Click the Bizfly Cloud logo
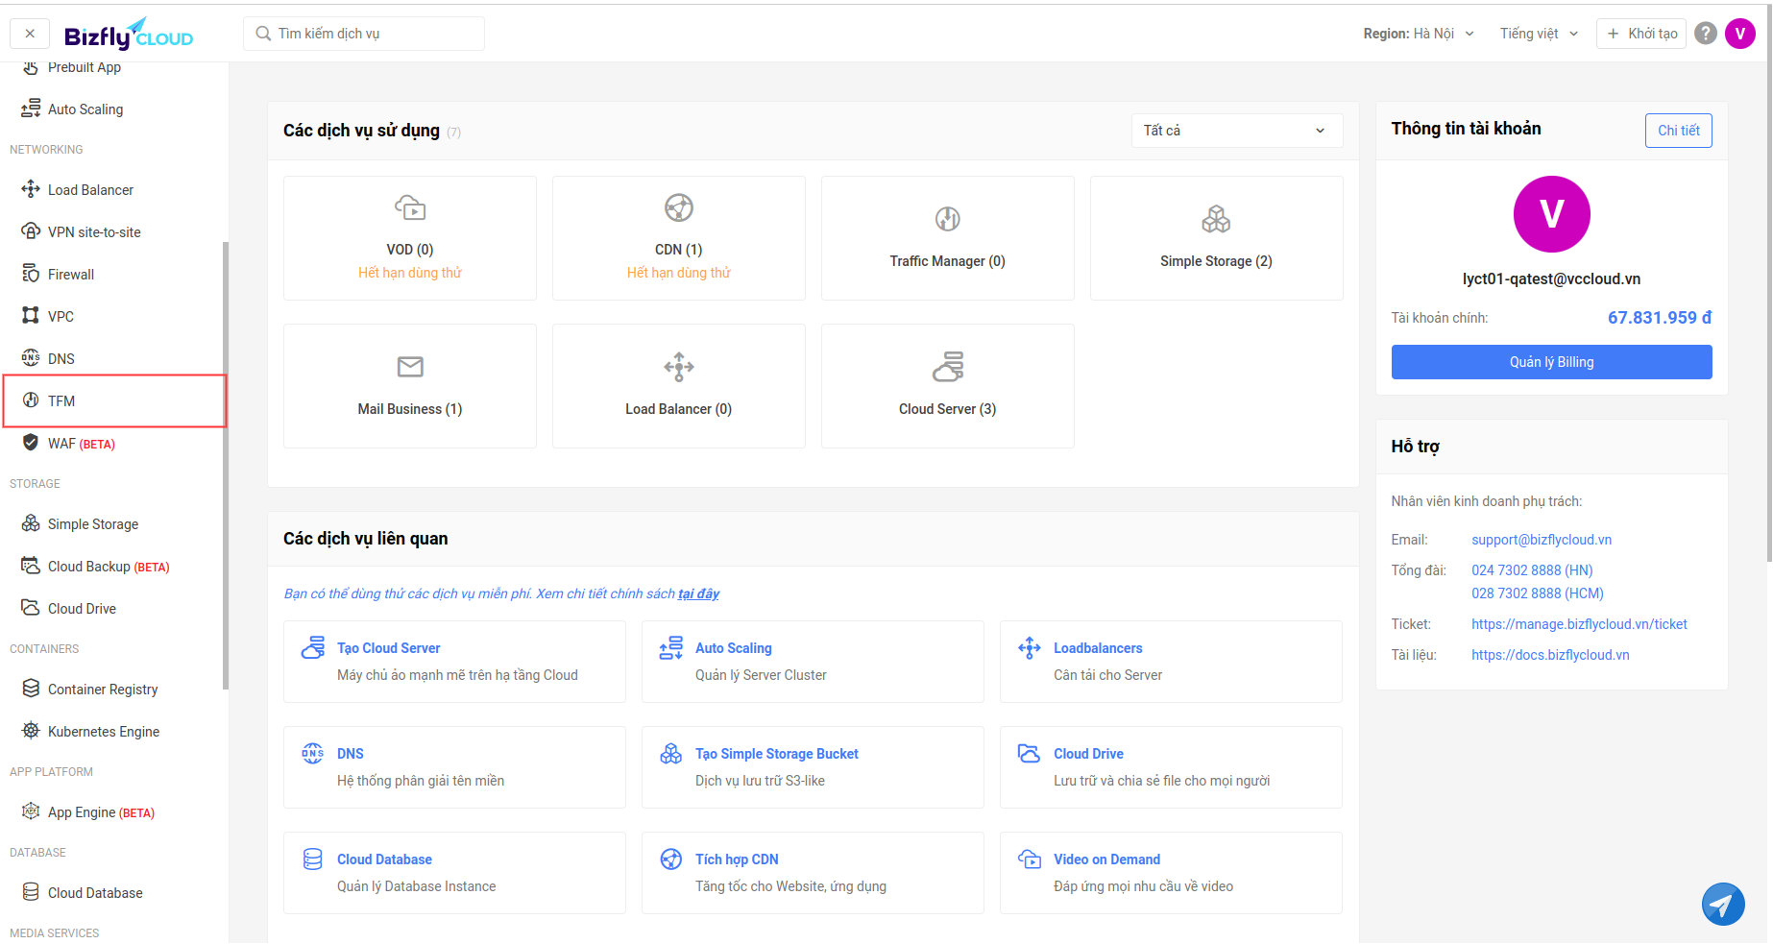The height and width of the screenshot is (944, 1773). (129, 34)
